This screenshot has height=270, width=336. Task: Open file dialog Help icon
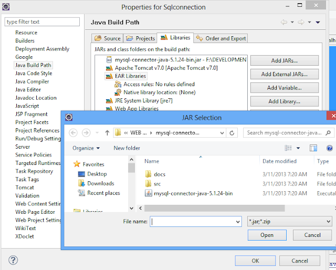pyautogui.click(x=330, y=148)
